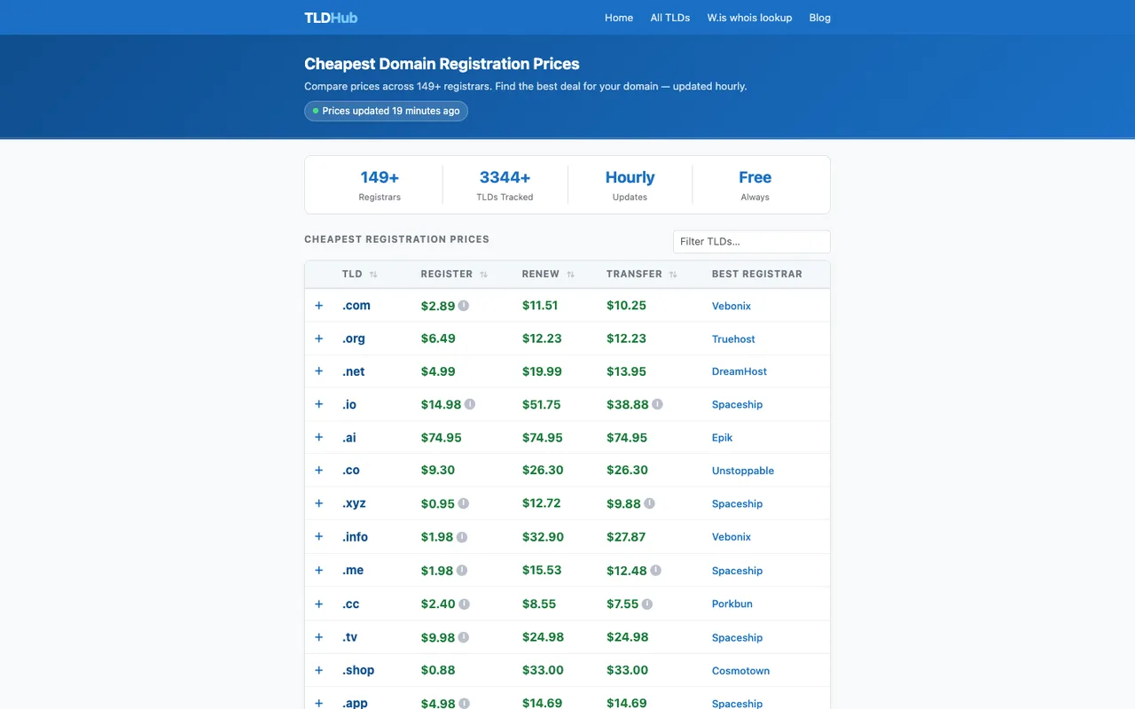This screenshot has width=1135, height=709.
Task: Click the info icon beside .cc transfer $7.55
Action: 647,604
